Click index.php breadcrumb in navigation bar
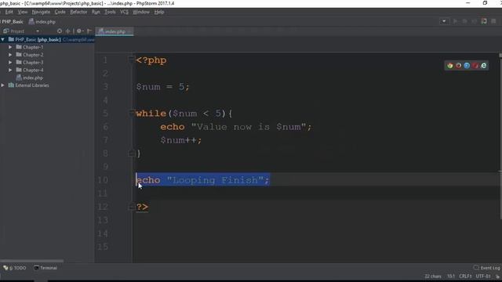Image resolution: width=502 pixels, height=282 pixels. [x=42, y=22]
